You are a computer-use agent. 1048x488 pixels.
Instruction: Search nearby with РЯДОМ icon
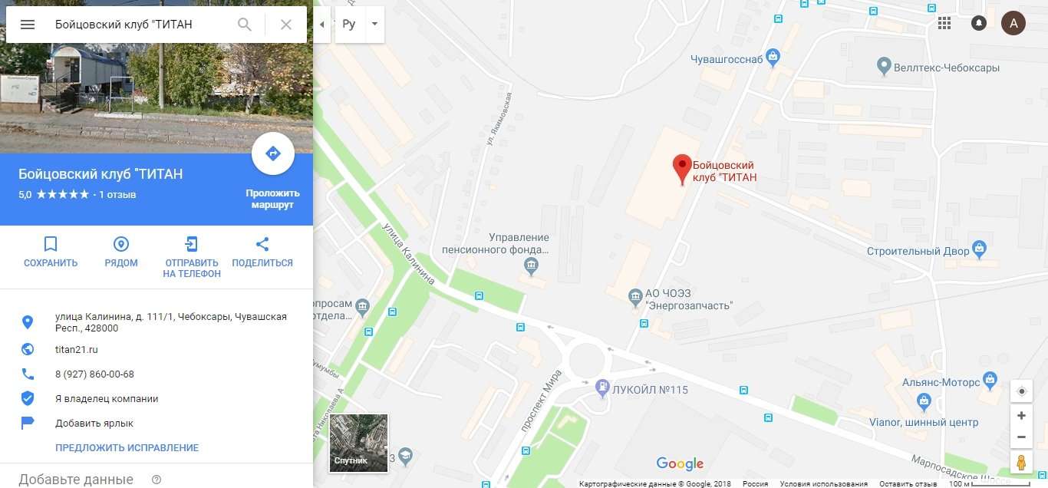(121, 252)
